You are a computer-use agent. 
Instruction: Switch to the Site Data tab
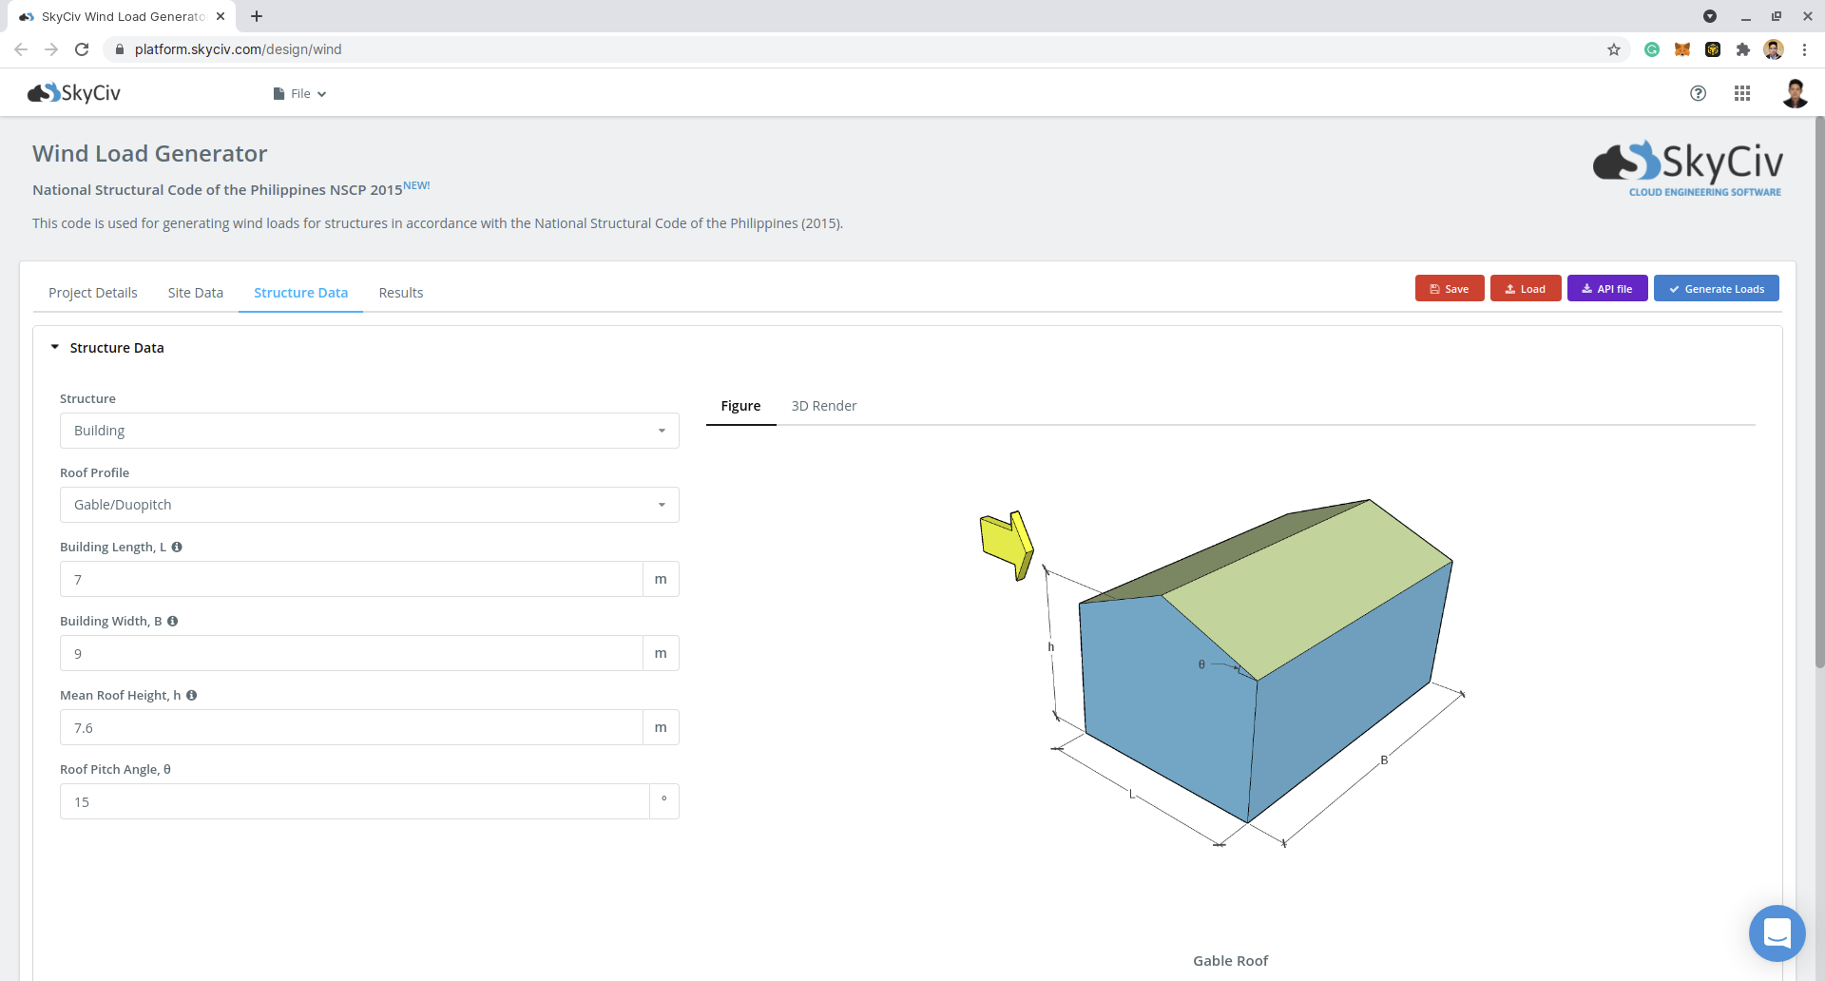tap(195, 293)
